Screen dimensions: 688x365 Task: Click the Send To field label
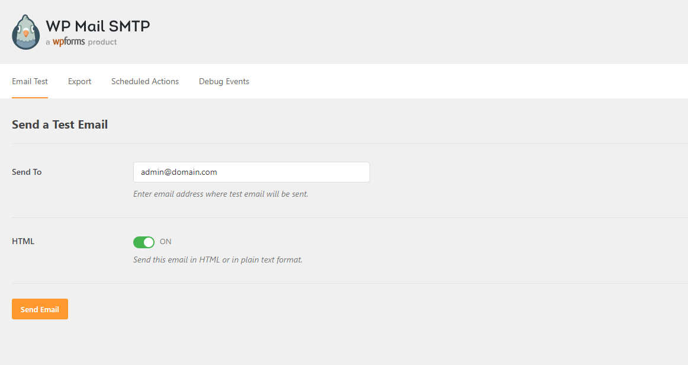[x=27, y=172]
